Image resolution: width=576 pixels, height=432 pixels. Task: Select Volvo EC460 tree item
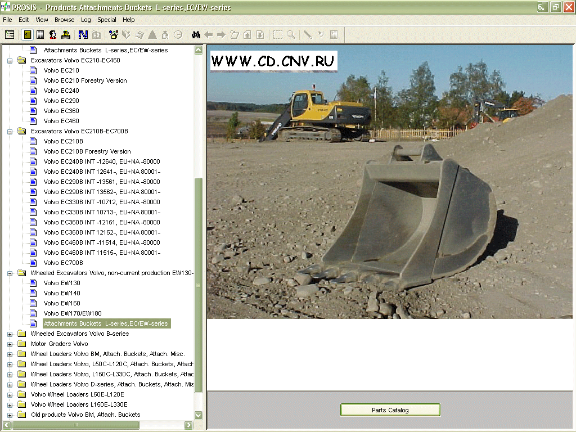(x=61, y=121)
